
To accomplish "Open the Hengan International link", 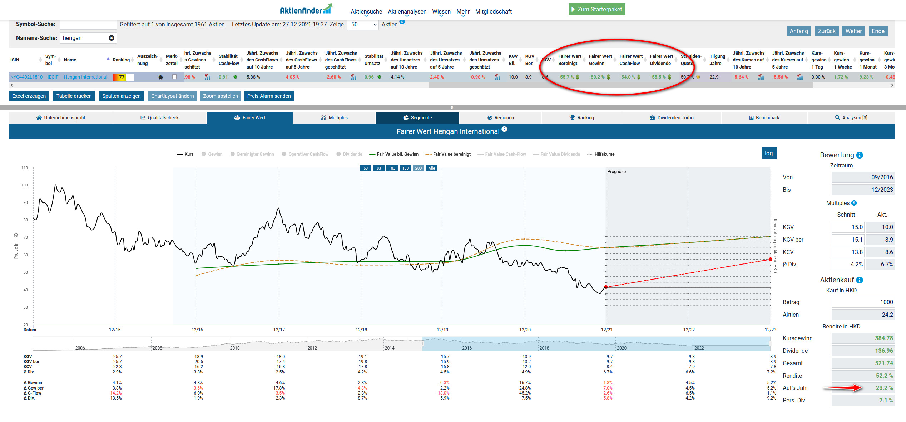I will [x=85, y=77].
